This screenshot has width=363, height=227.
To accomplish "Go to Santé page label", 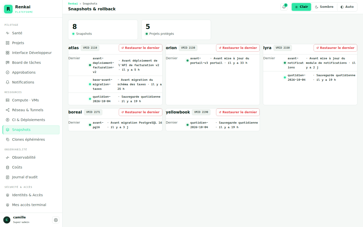I will point(17,33).
